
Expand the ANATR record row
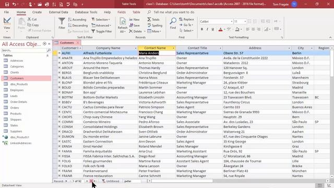(x=59, y=58)
